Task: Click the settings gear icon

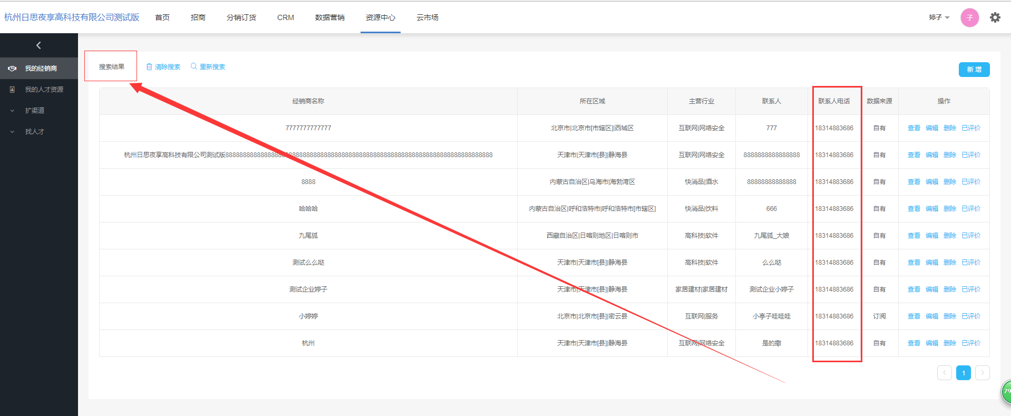Action: pyautogui.click(x=995, y=17)
